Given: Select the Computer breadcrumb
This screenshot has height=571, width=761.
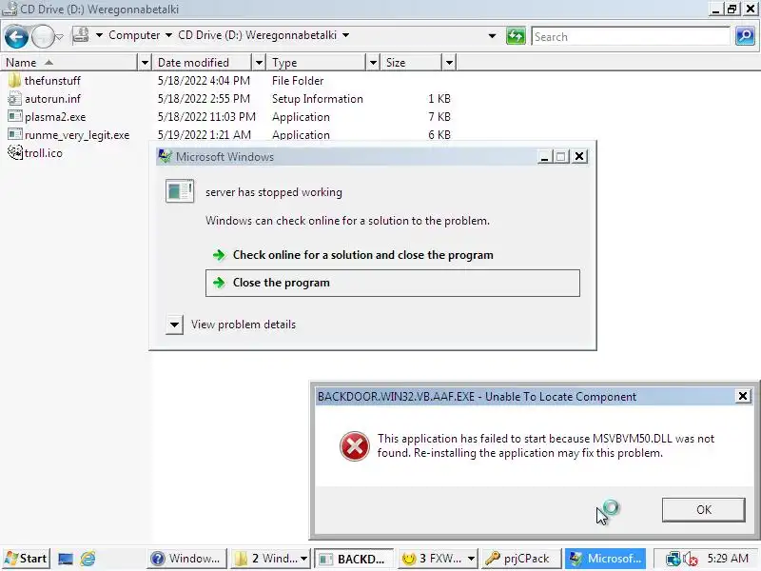Looking at the screenshot, I should click(x=134, y=35).
